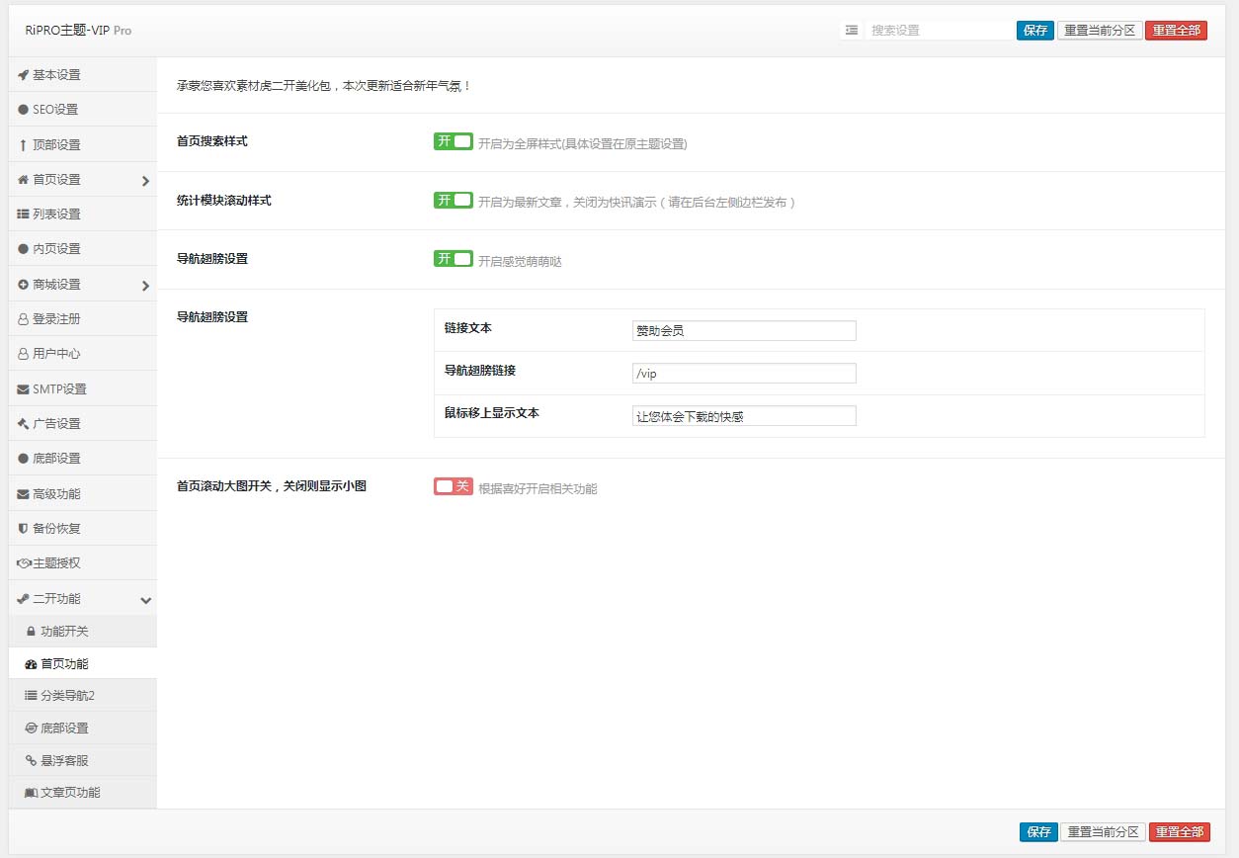Click the envelope icon beside SMTP设置
Image resolution: width=1239 pixels, height=858 pixels.
(23, 389)
